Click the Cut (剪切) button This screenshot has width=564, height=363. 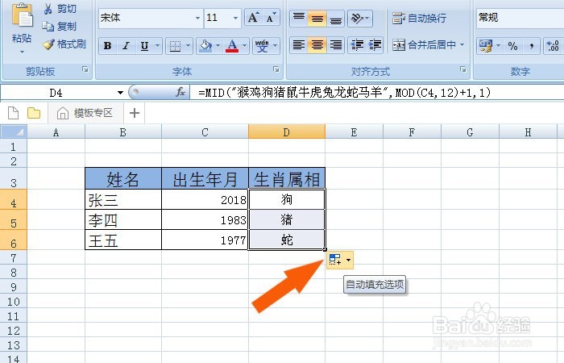pyautogui.click(x=60, y=9)
